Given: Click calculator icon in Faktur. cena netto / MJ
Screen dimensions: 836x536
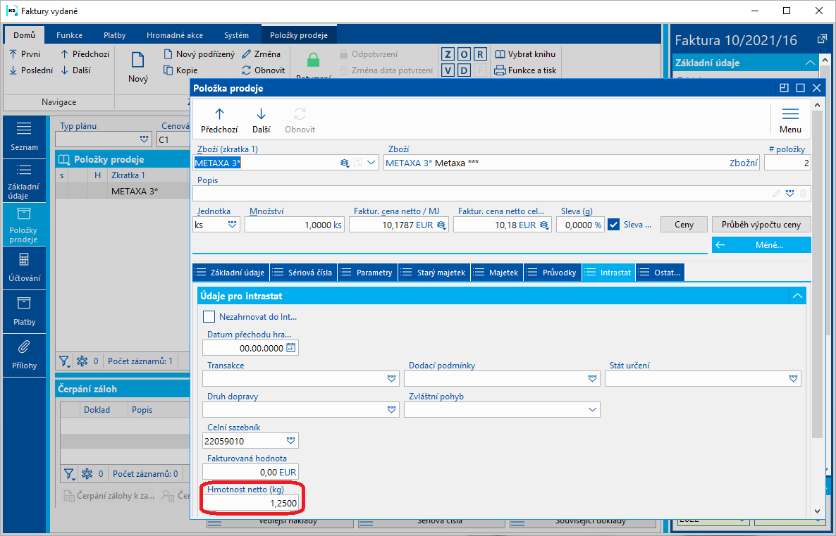Looking at the screenshot, I should pyautogui.click(x=441, y=225).
